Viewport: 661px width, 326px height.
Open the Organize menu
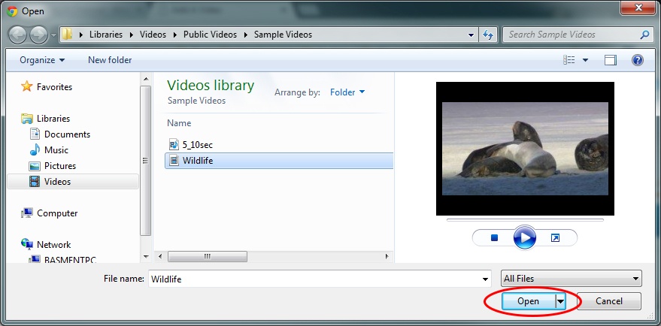click(x=42, y=60)
